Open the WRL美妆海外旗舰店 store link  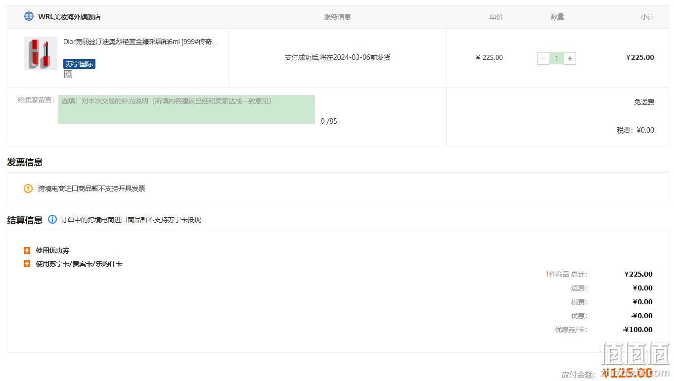click(x=69, y=17)
